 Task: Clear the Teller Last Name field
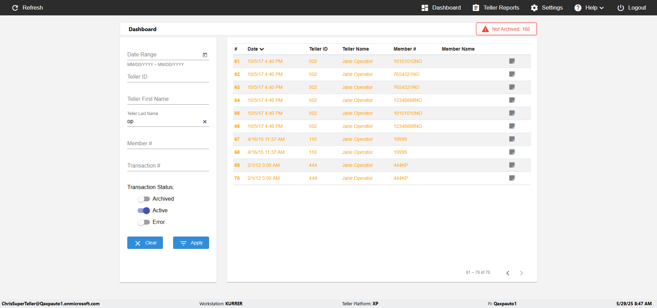(205, 122)
